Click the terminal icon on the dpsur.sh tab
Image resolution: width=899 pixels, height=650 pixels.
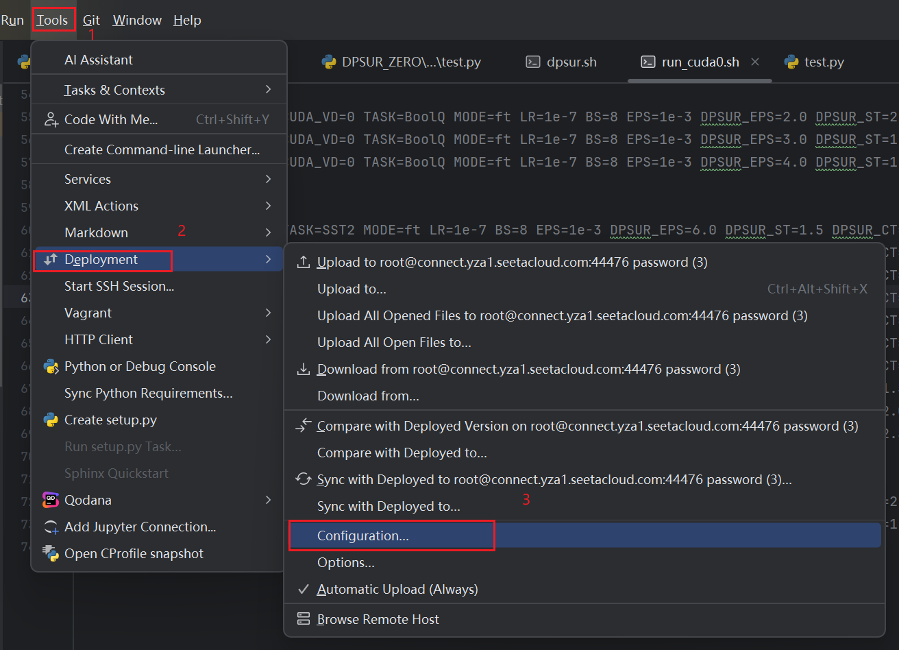(x=533, y=62)
